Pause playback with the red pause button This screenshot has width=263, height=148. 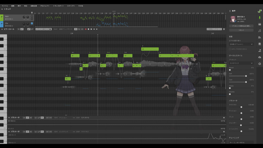[86, 29]
